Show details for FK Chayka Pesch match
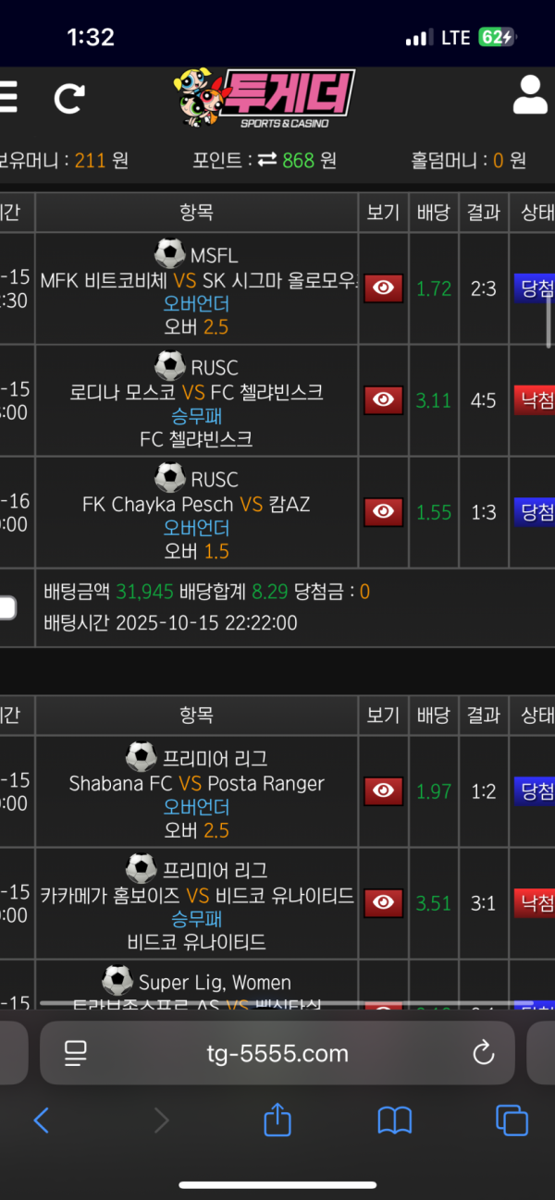Viewport: 555px width, 1200px height. click(x=383, y=511)
